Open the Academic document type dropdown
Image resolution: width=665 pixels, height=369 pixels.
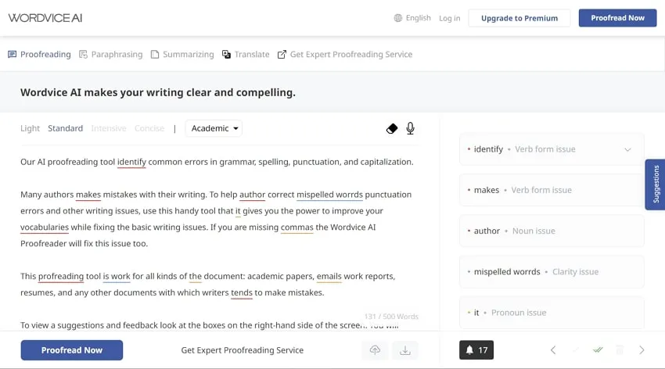[x=214, y=128]
